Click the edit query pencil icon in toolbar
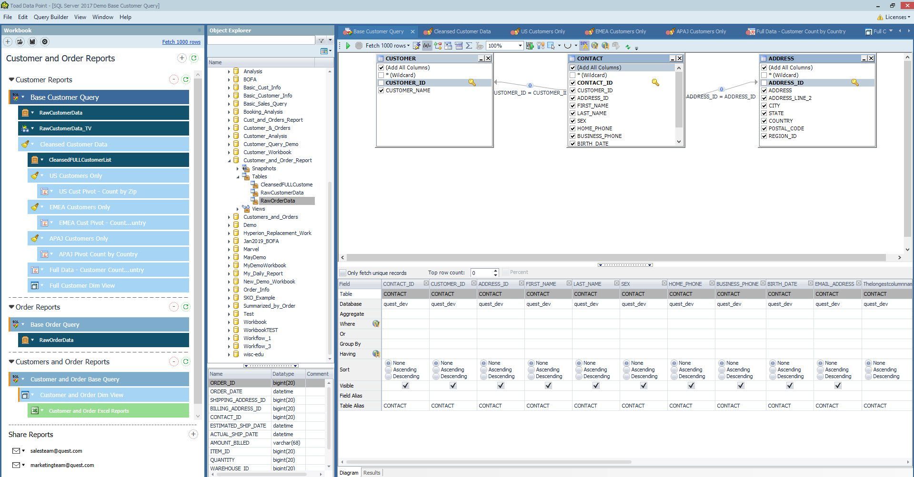This screenshot has width=914, height=477. pos(417,46)
